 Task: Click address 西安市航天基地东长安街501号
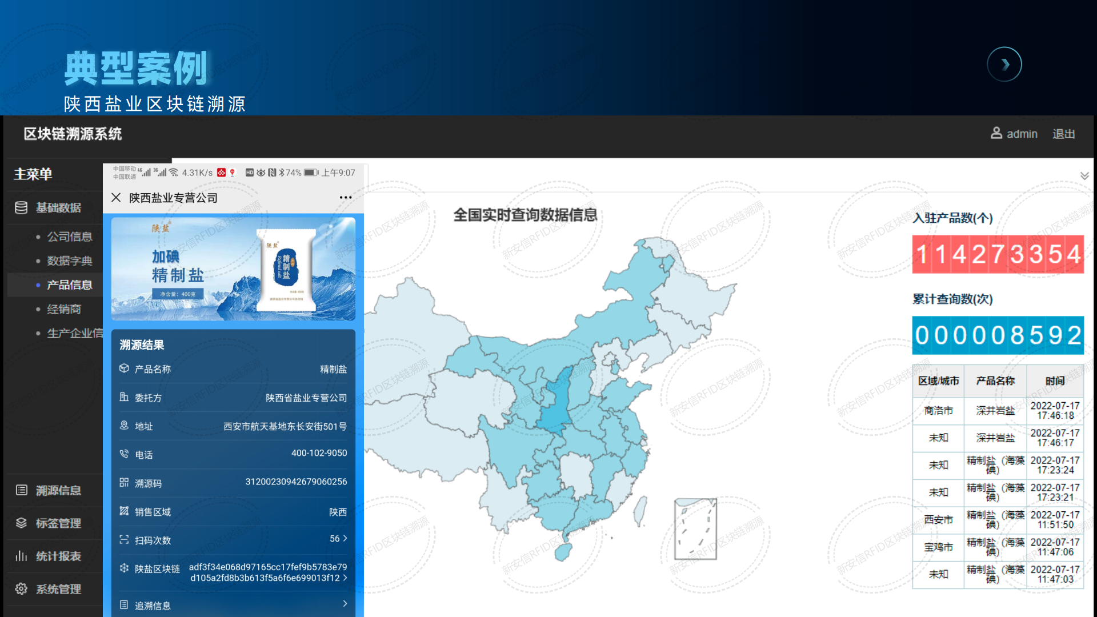pyautogui.click(x=285, y=426)
